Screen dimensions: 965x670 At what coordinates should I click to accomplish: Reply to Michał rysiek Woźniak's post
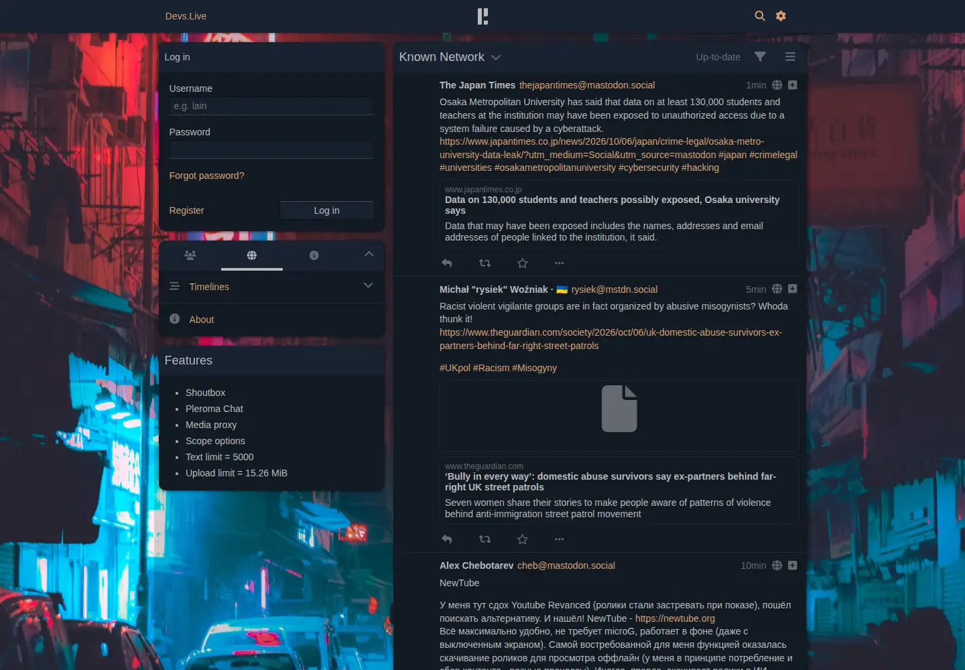click(x=447, y=539)
